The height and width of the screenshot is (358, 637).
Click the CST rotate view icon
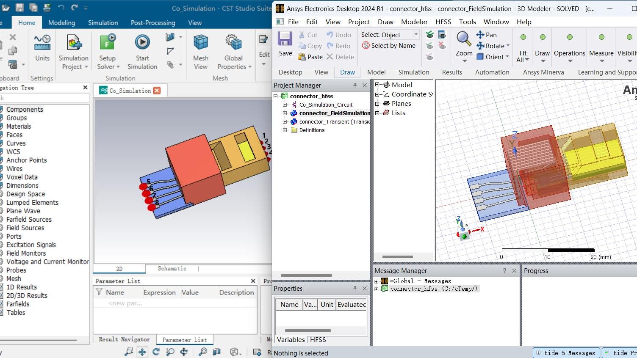pos(156,352)
